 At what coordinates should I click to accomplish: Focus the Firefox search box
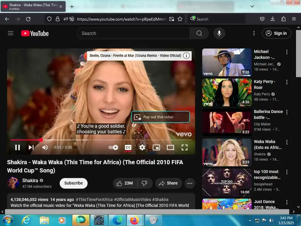(x=217, y=19)
